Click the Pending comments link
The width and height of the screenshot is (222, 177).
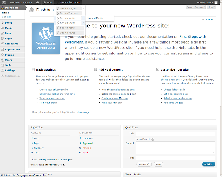pyautogui.click(x=87, y=148)
